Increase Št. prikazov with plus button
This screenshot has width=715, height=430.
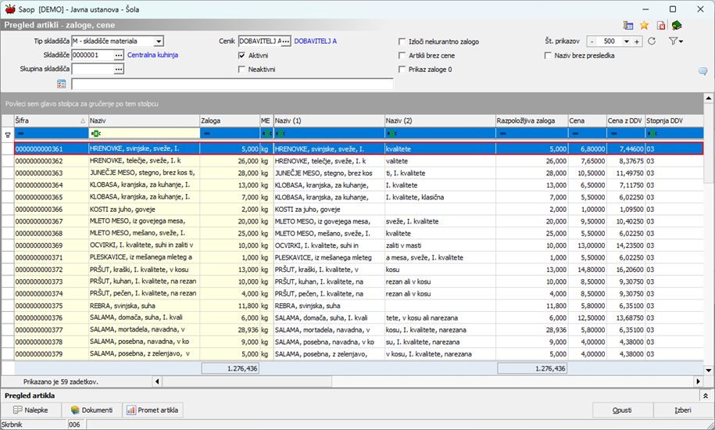[637, 41]
